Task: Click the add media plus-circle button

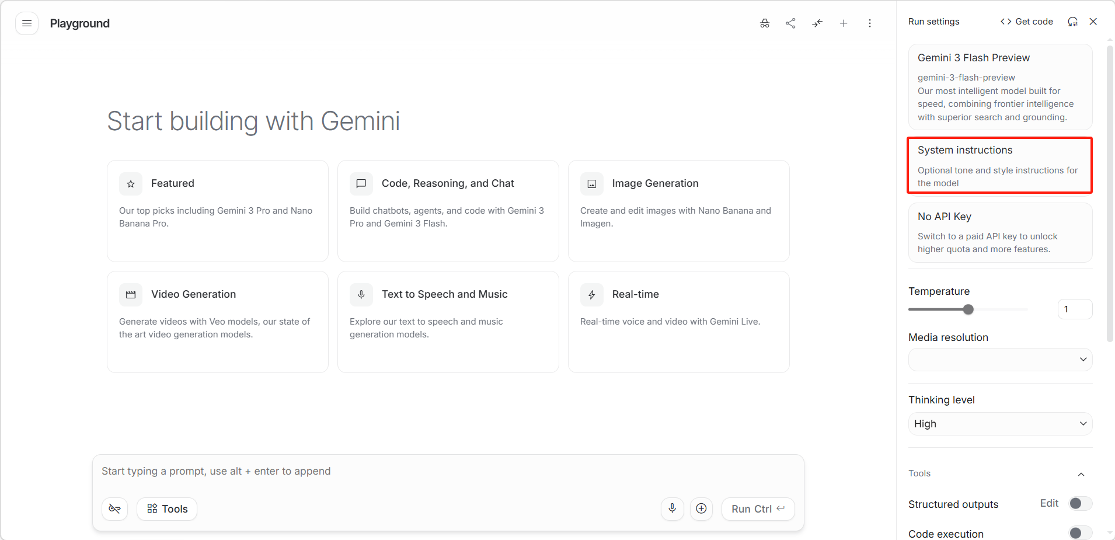Action: [702, 509]
